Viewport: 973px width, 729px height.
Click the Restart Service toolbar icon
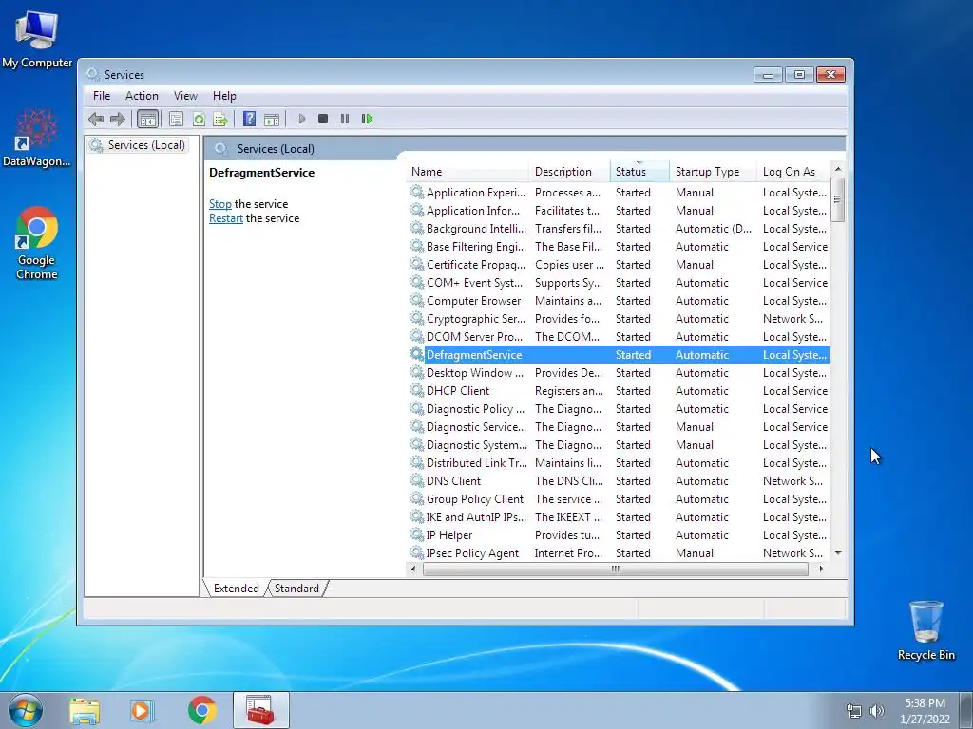coord(367,119)
